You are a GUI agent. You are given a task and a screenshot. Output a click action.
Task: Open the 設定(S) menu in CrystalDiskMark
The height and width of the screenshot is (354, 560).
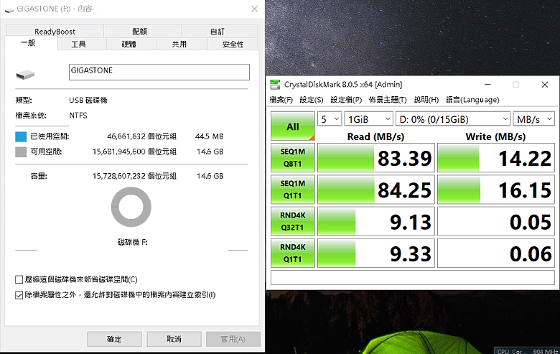click(312, 100)
